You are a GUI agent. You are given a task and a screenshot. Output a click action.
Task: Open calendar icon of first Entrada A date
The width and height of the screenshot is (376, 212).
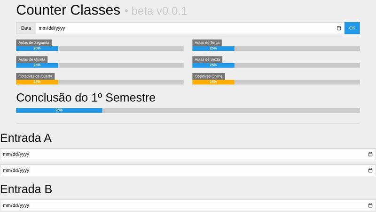click(370, 155)
